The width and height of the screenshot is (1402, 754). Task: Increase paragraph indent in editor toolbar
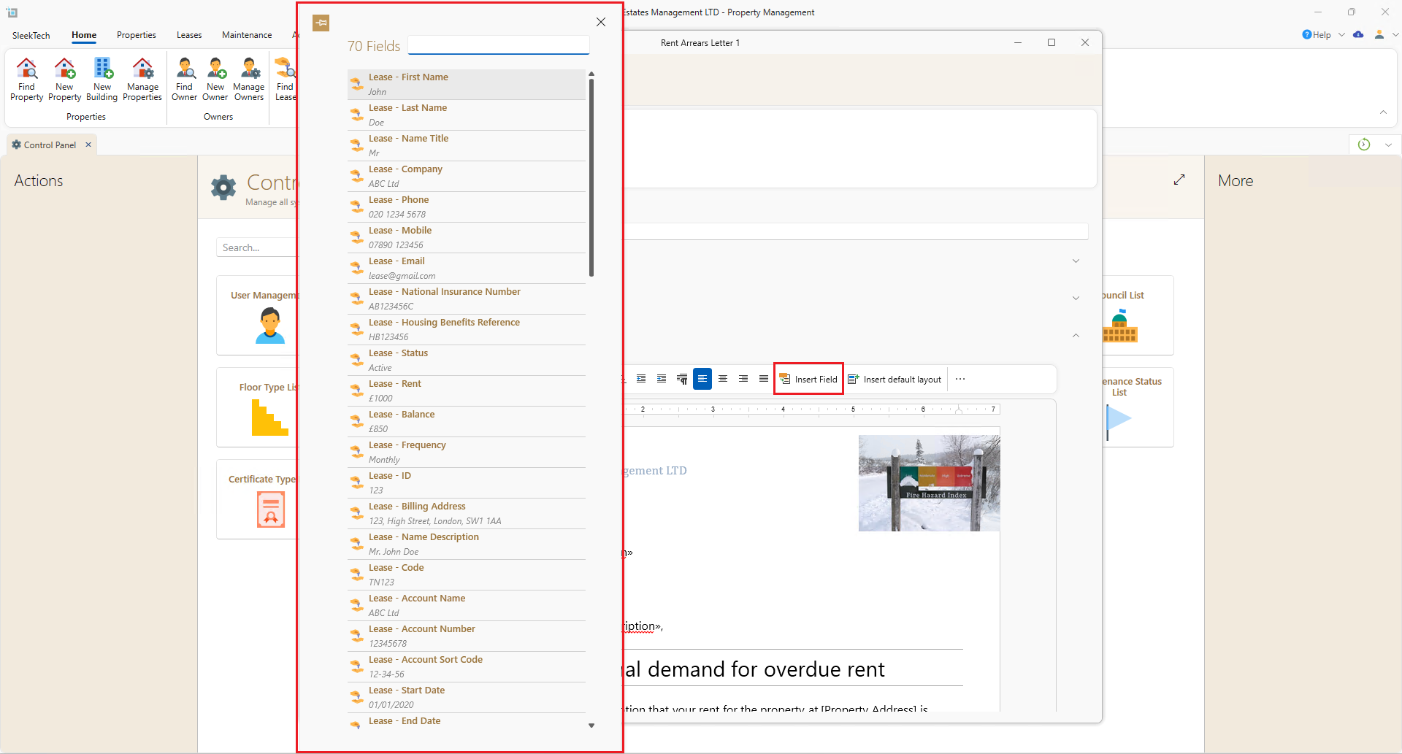pyautogui.click(x=662, y=379)
